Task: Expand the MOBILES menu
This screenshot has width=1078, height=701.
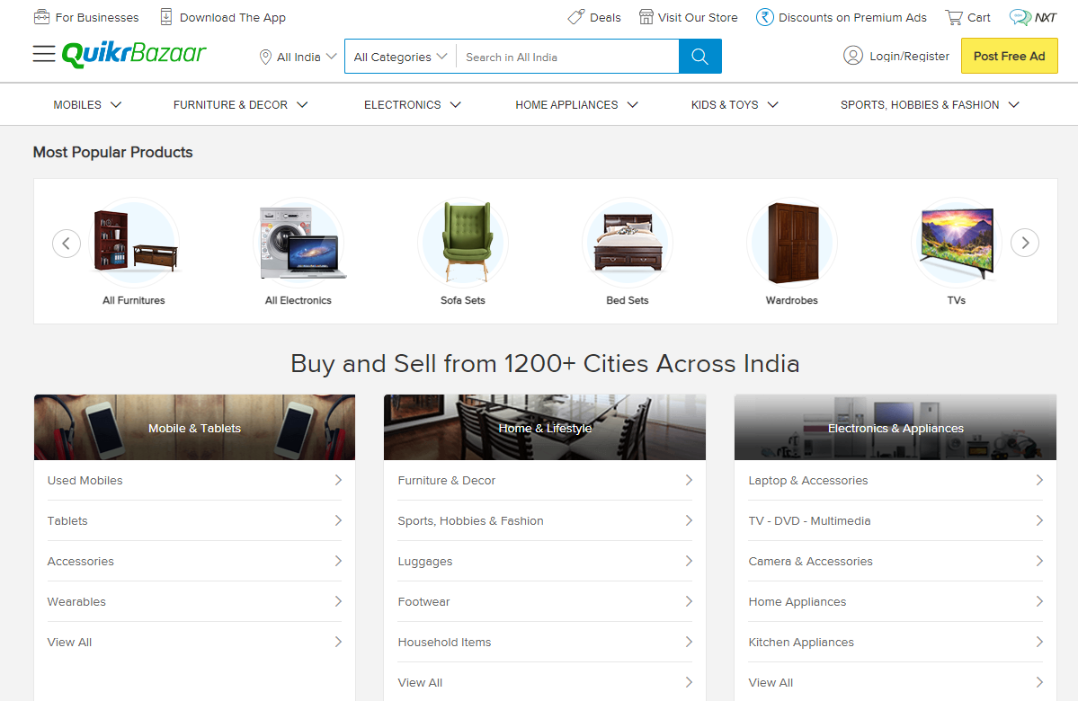Action: [x=87, y=104]
